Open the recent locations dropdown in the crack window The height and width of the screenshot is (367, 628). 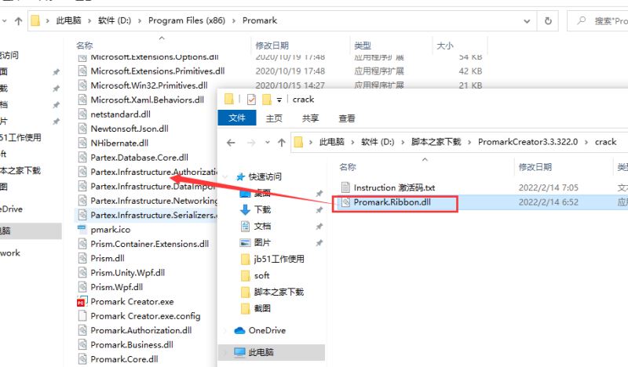pos(267,143)
